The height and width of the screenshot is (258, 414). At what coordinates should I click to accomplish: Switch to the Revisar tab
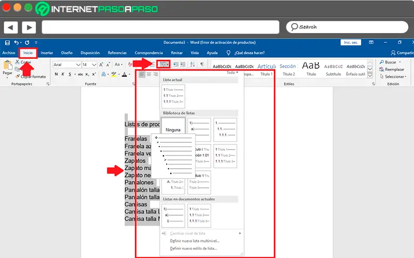pos(176,53)
